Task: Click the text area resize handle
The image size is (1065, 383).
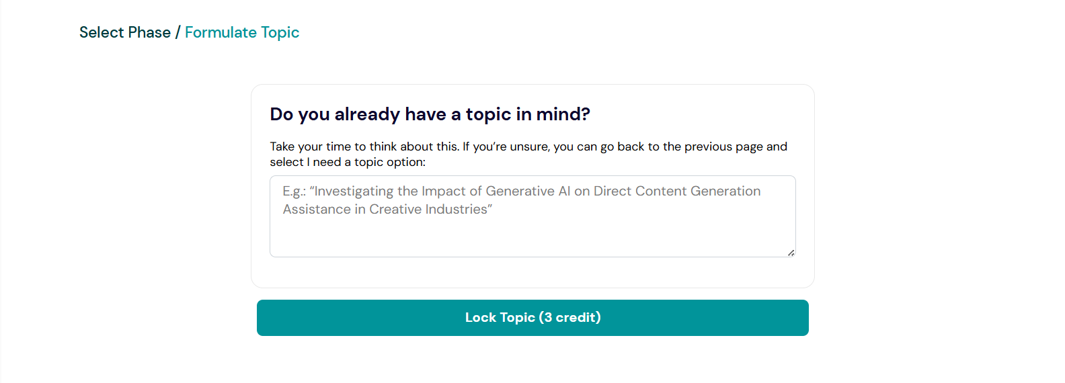Action: click(x=791, y=253)
